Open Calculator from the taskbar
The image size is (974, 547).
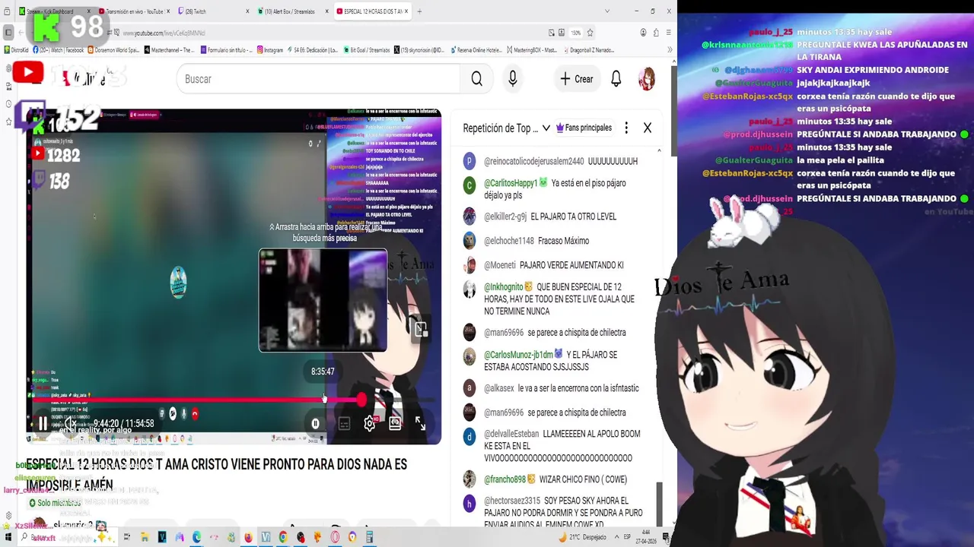pos(370,537)
